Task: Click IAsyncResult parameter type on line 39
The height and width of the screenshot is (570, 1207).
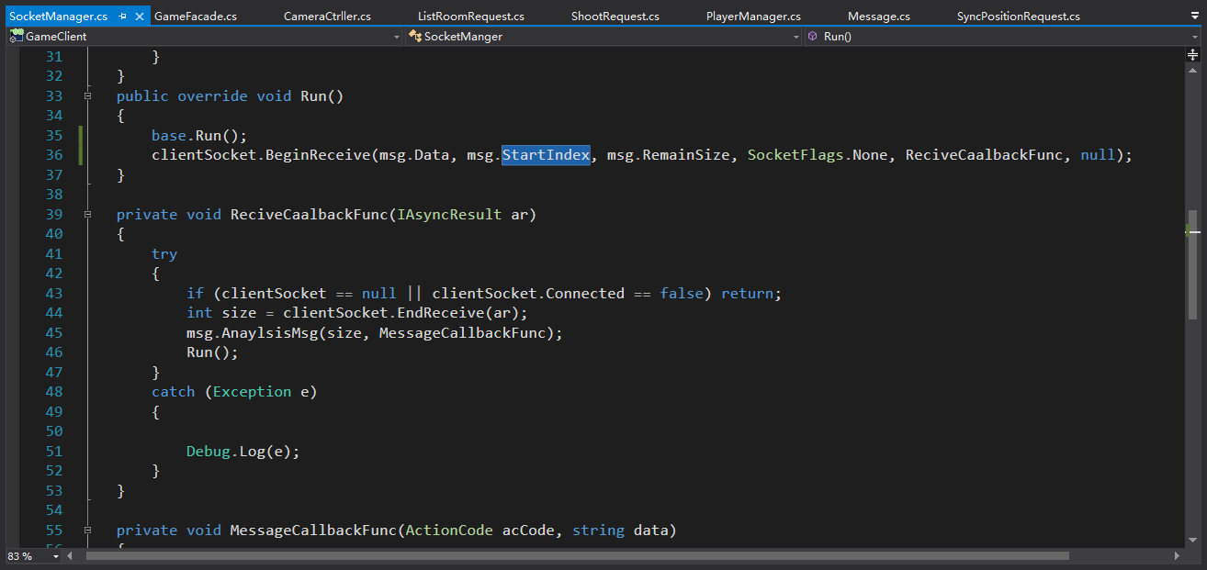Action: [x=449, y=214]
